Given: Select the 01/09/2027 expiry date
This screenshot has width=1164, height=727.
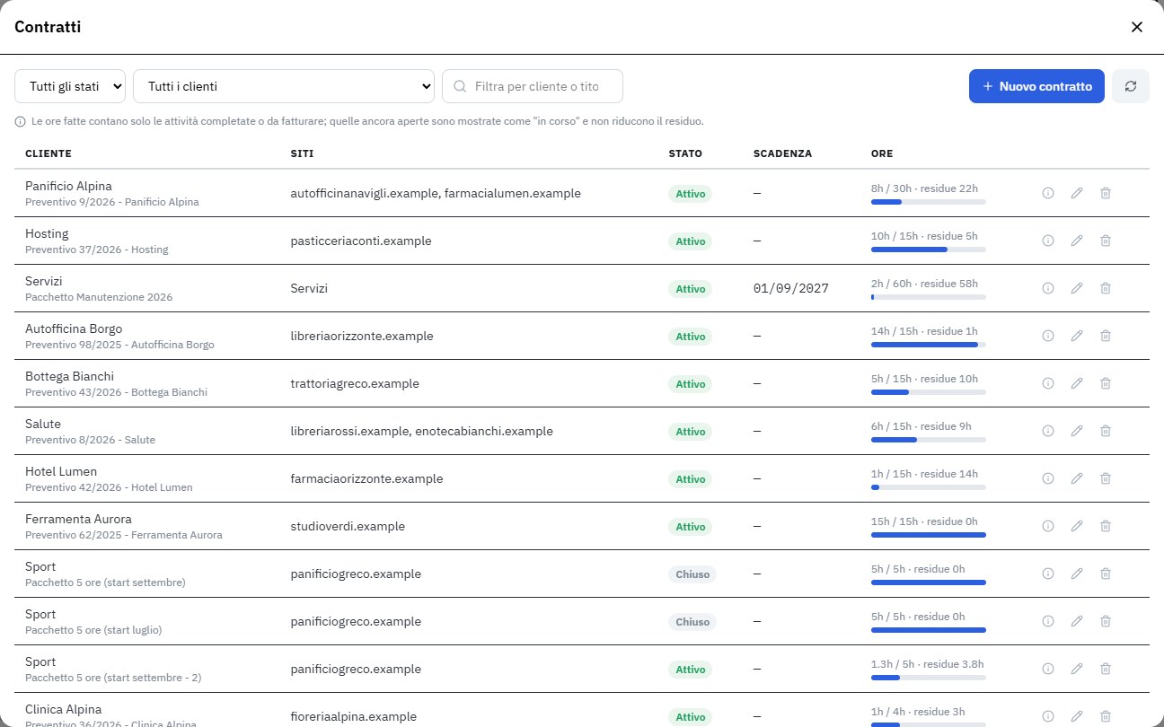Looking at the screenshot, I should coord(791,289).
